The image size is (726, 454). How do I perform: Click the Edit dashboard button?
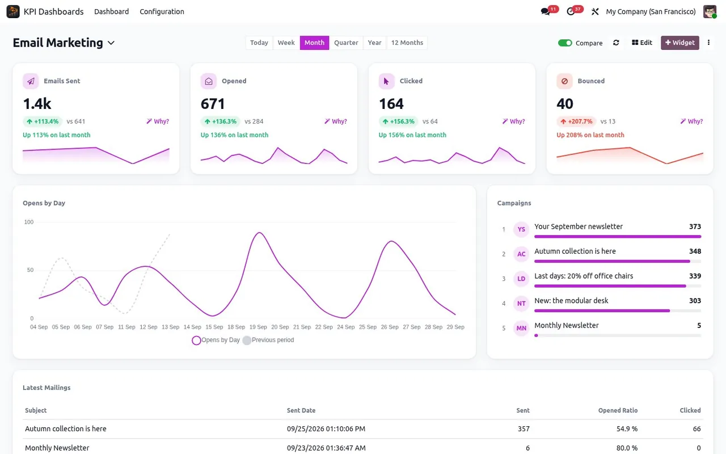coord(642,43)
